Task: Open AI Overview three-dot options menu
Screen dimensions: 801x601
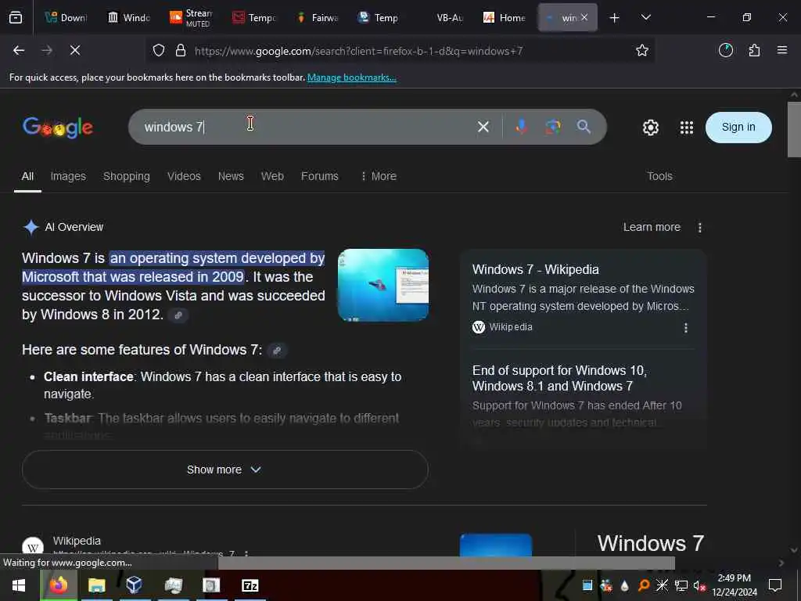Action: 700,228
